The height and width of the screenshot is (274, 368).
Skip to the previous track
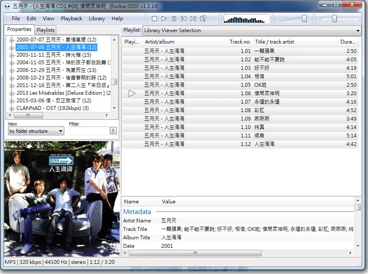(184, 19)
